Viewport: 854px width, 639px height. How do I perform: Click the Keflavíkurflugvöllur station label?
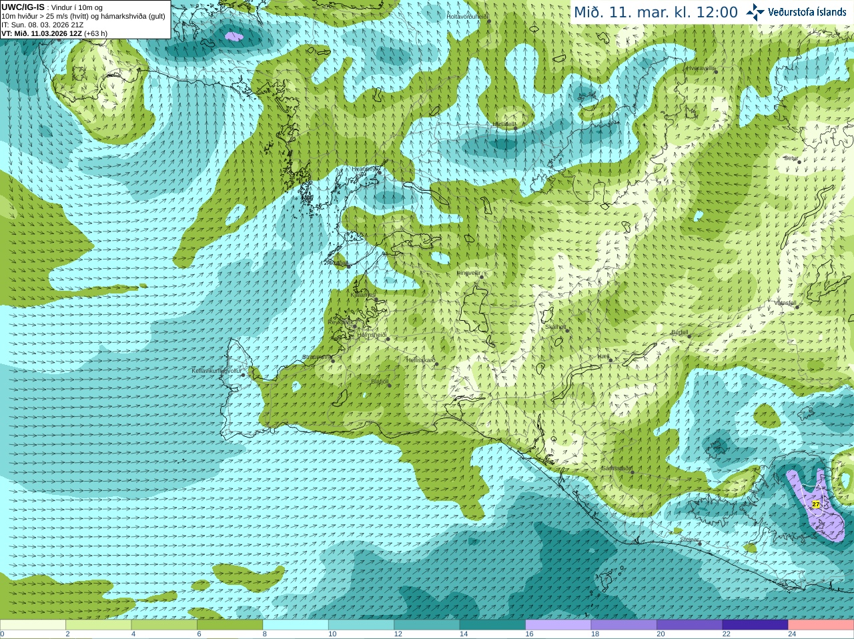(x=216, y=371)
